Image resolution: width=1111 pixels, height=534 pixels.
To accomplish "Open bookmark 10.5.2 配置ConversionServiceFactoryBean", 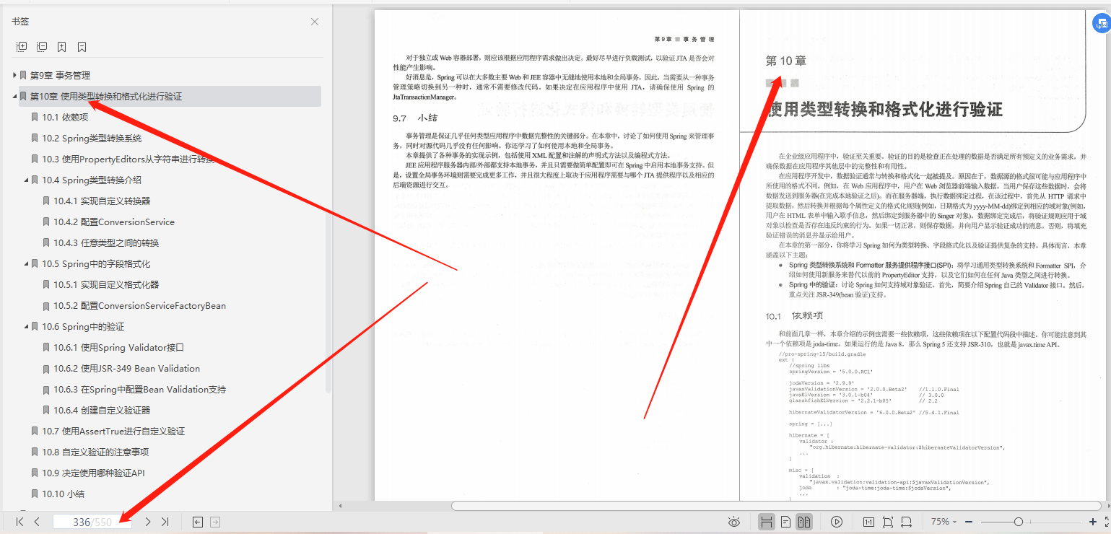I will [140, 305].
